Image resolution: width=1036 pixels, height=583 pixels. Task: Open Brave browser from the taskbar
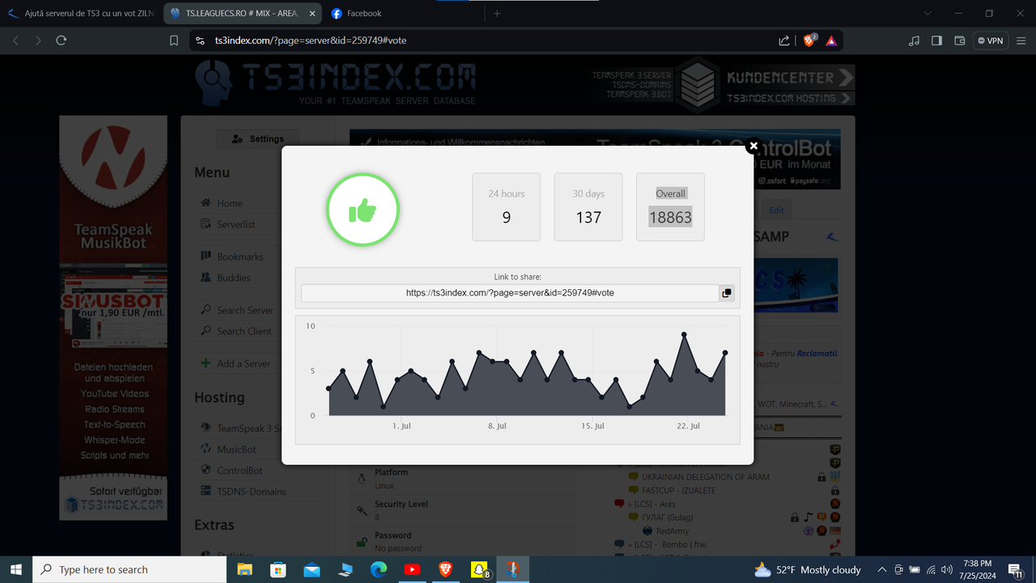pyautogui.click(x=446, y=570)
